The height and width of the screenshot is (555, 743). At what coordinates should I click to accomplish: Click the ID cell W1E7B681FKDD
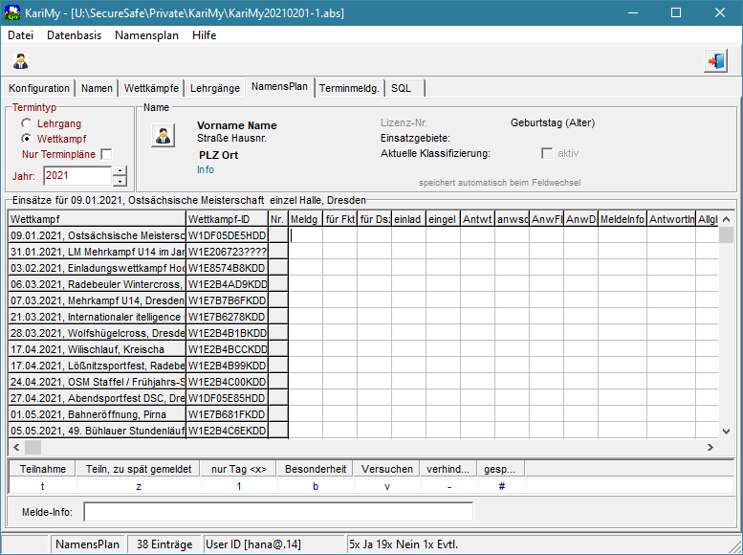[x=227, y=414]
